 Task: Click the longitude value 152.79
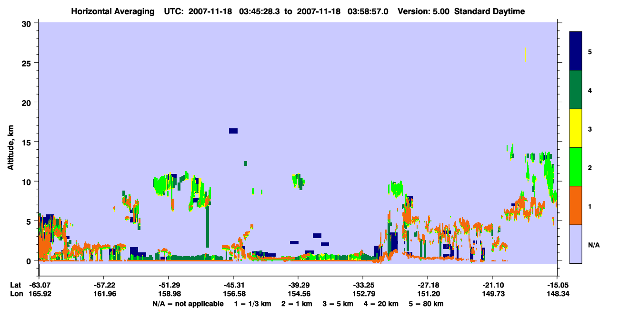(x=363, y=294)
